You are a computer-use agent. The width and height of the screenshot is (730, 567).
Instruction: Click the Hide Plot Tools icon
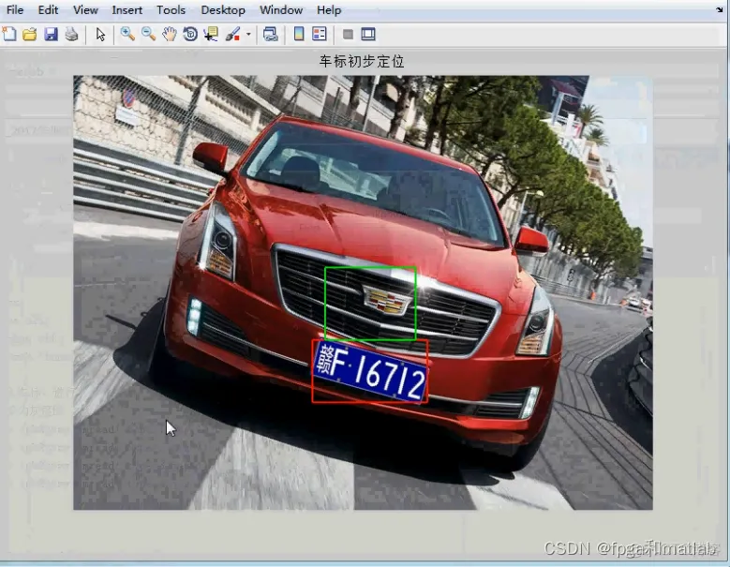tap(348, 34)
